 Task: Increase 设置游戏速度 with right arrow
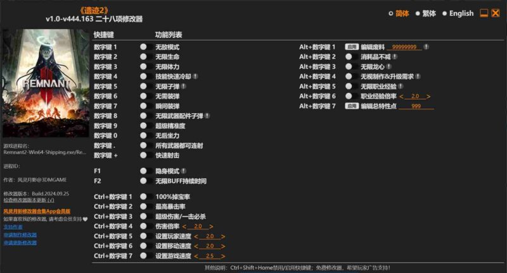pos(223,256)
